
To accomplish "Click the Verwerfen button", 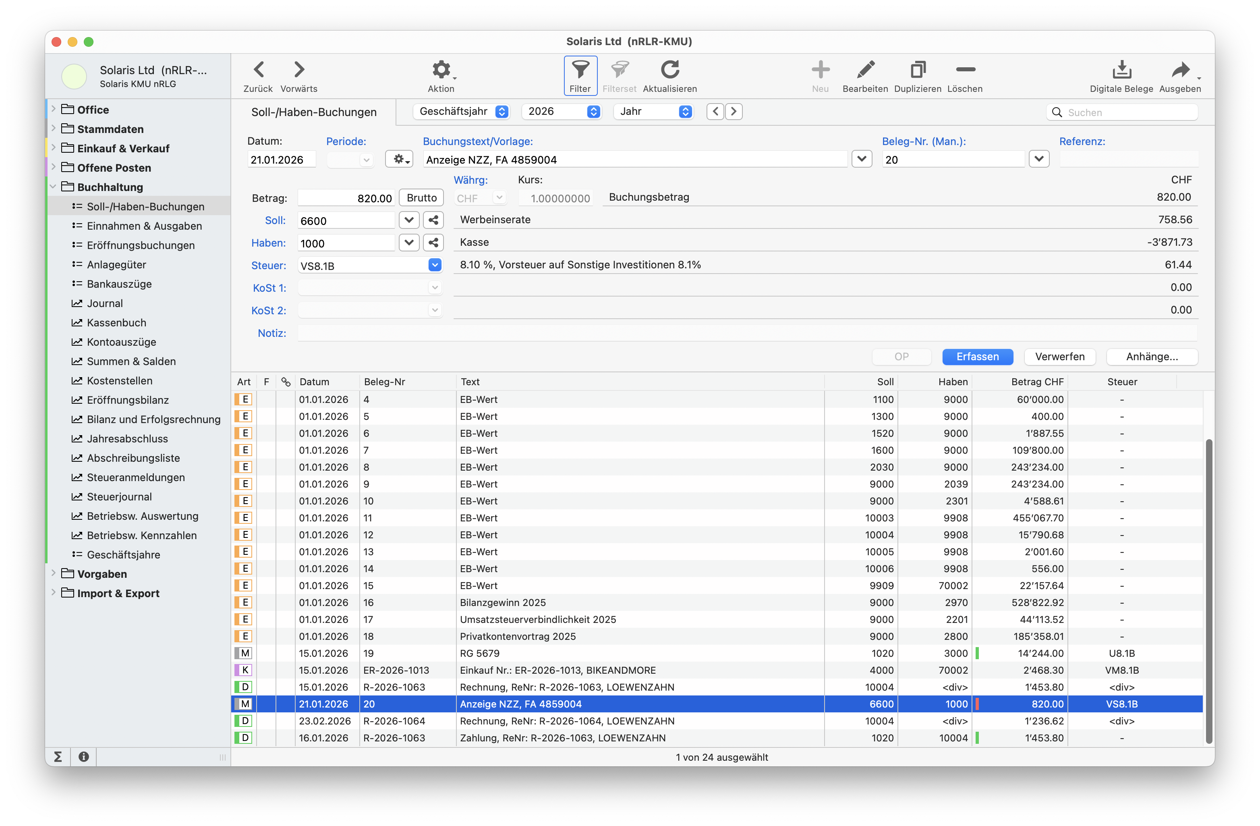I will 1059,357.
